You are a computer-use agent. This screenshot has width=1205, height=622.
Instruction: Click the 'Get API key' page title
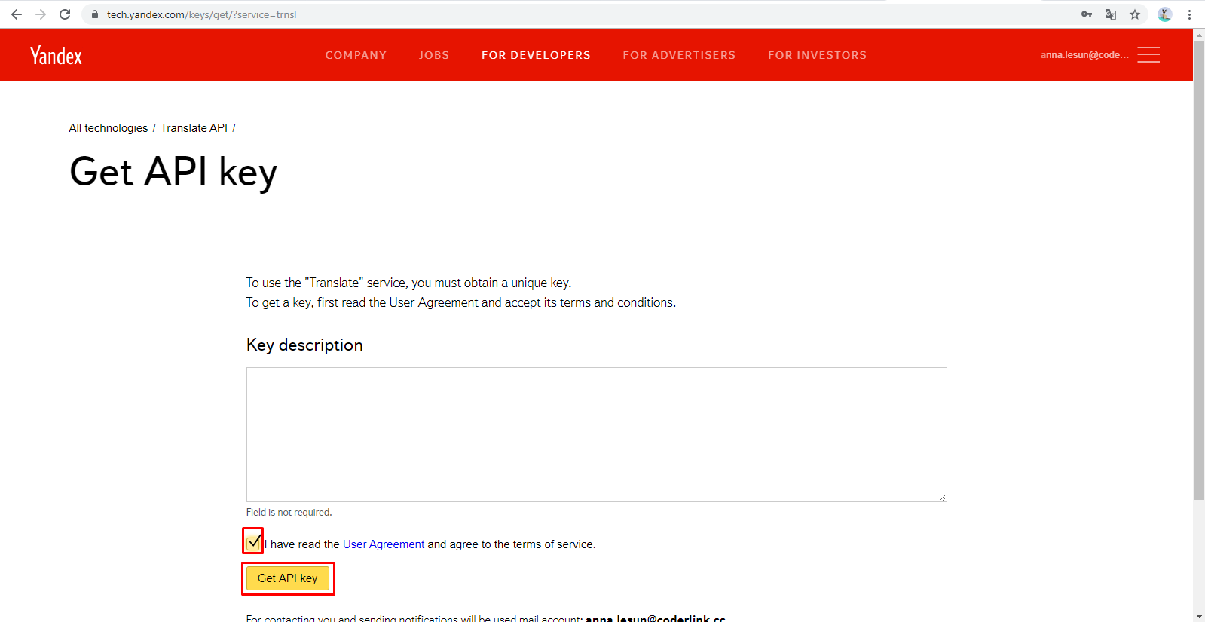(173, 173)
